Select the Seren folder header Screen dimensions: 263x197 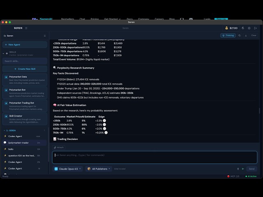(9, 36)
